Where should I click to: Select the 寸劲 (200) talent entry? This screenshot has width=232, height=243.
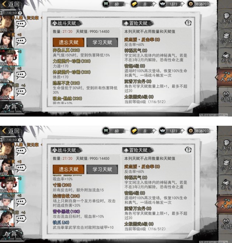62,185
